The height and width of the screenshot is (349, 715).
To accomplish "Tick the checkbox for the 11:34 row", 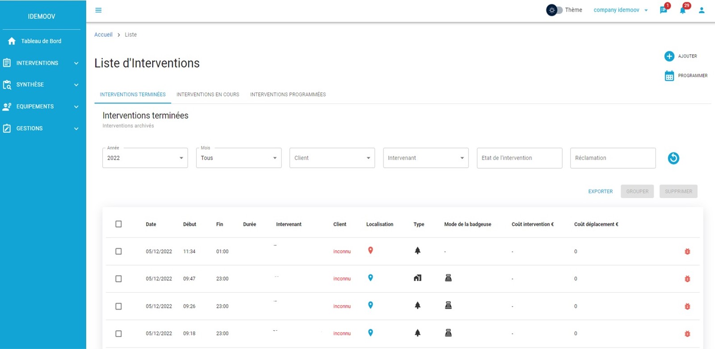I will tap(118, 251).
